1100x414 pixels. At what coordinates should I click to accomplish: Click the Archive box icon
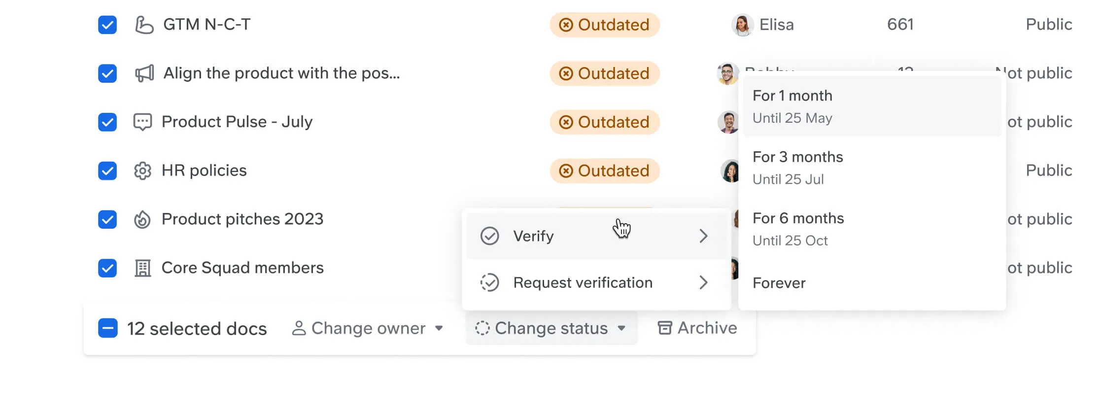point(665,328)
